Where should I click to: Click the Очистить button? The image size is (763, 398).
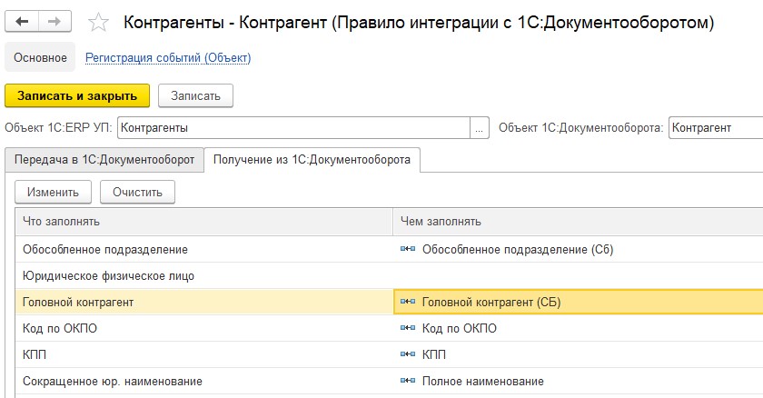click(137, 193)
